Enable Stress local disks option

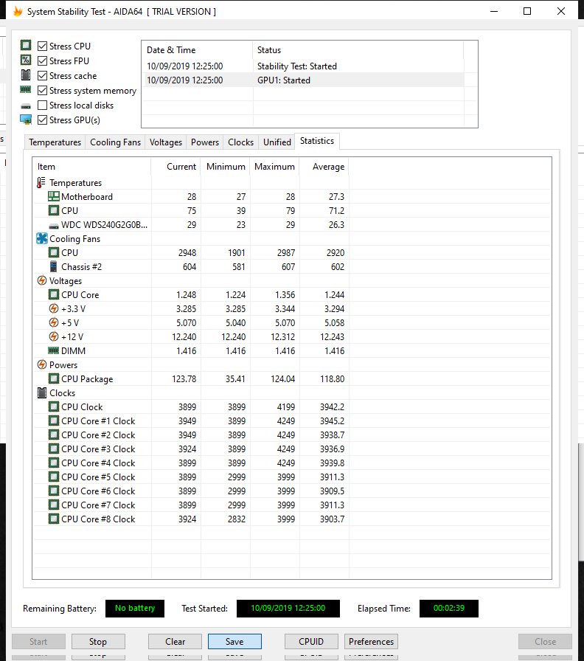point(43,105)
